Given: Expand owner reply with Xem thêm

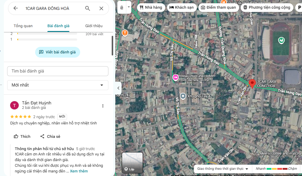Looking at the screenshot, I should pos(79,171).
